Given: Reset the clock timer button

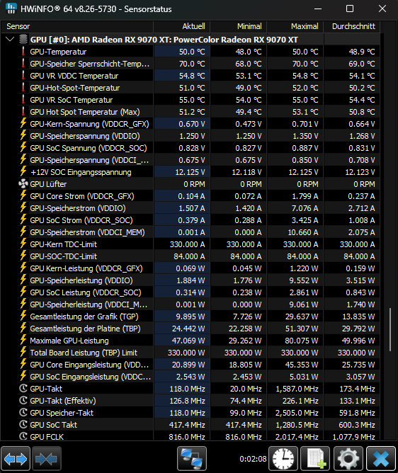Looking at the screenshot, I should point(283,459).
